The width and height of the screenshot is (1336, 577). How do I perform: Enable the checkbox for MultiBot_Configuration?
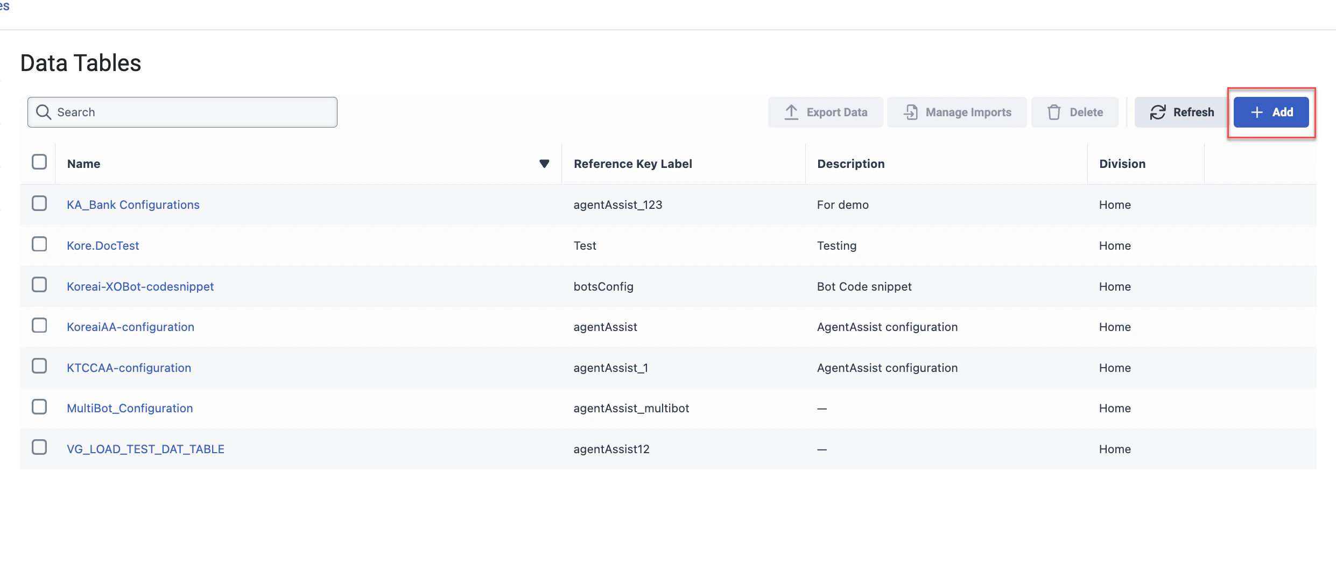pos(39,406)
